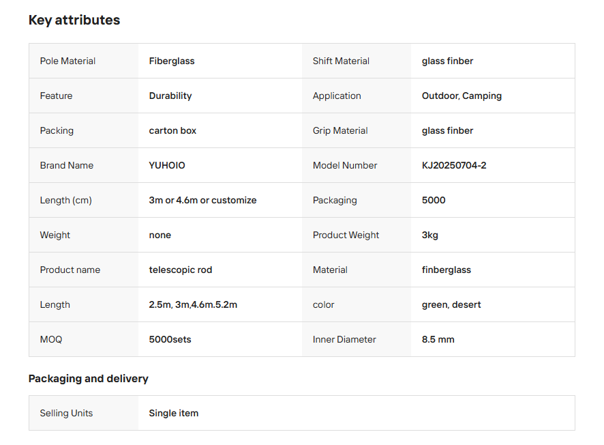The width and height of the screenshot is (604, 445).
Task: Select the green, desert color value
Action: pyautogui.click(x=451, y=305)
